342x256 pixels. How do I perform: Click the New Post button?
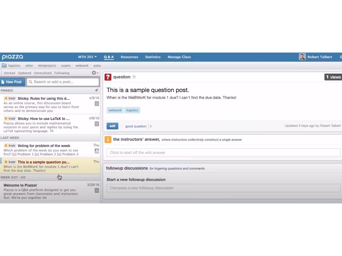point(13,82)
